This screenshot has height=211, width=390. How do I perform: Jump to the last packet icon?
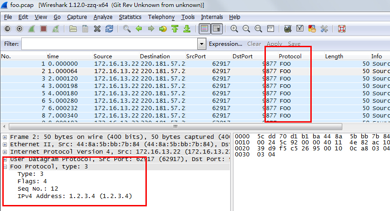(x=187, y=29)
